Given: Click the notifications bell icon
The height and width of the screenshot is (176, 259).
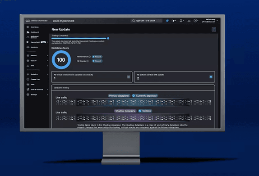Looking at the screenshot, I should click(x=181, y=21).
